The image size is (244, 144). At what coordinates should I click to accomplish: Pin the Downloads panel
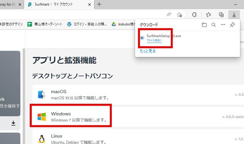(232, 25)
